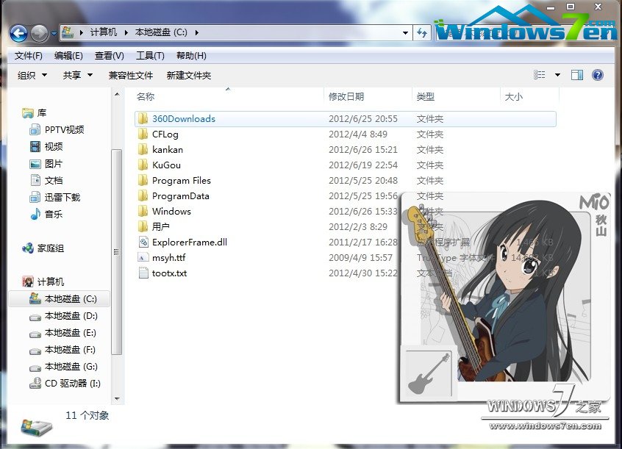Screen dimensions: 622x449
Task: Select the ExplorerFrame.dll file icon
Action: point(143,242)
